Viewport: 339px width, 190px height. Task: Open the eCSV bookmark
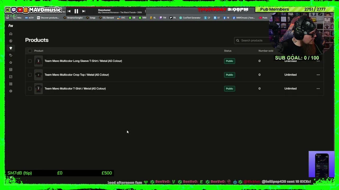click(29, 18)
